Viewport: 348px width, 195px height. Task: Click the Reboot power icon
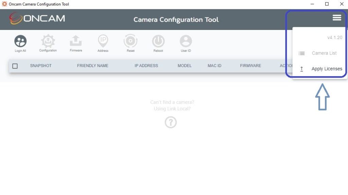tap(158, 41)
